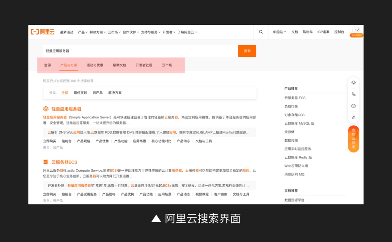The image size is (392, 242).
Task: Click the 轻量应用服务器 product icon
Action: (46, 109)
